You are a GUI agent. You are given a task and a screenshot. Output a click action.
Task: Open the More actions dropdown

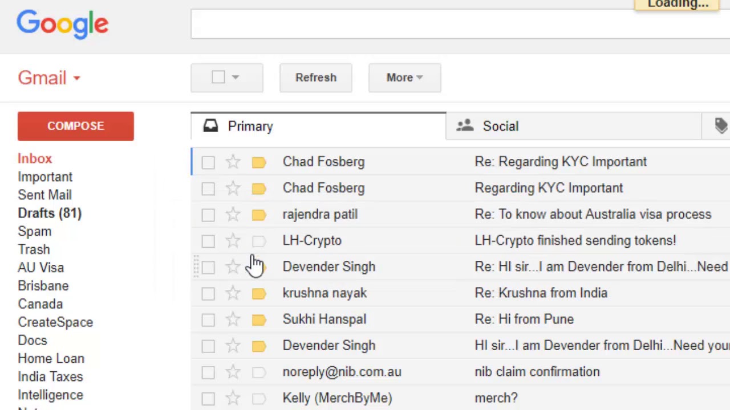click(x=404, y=77)
